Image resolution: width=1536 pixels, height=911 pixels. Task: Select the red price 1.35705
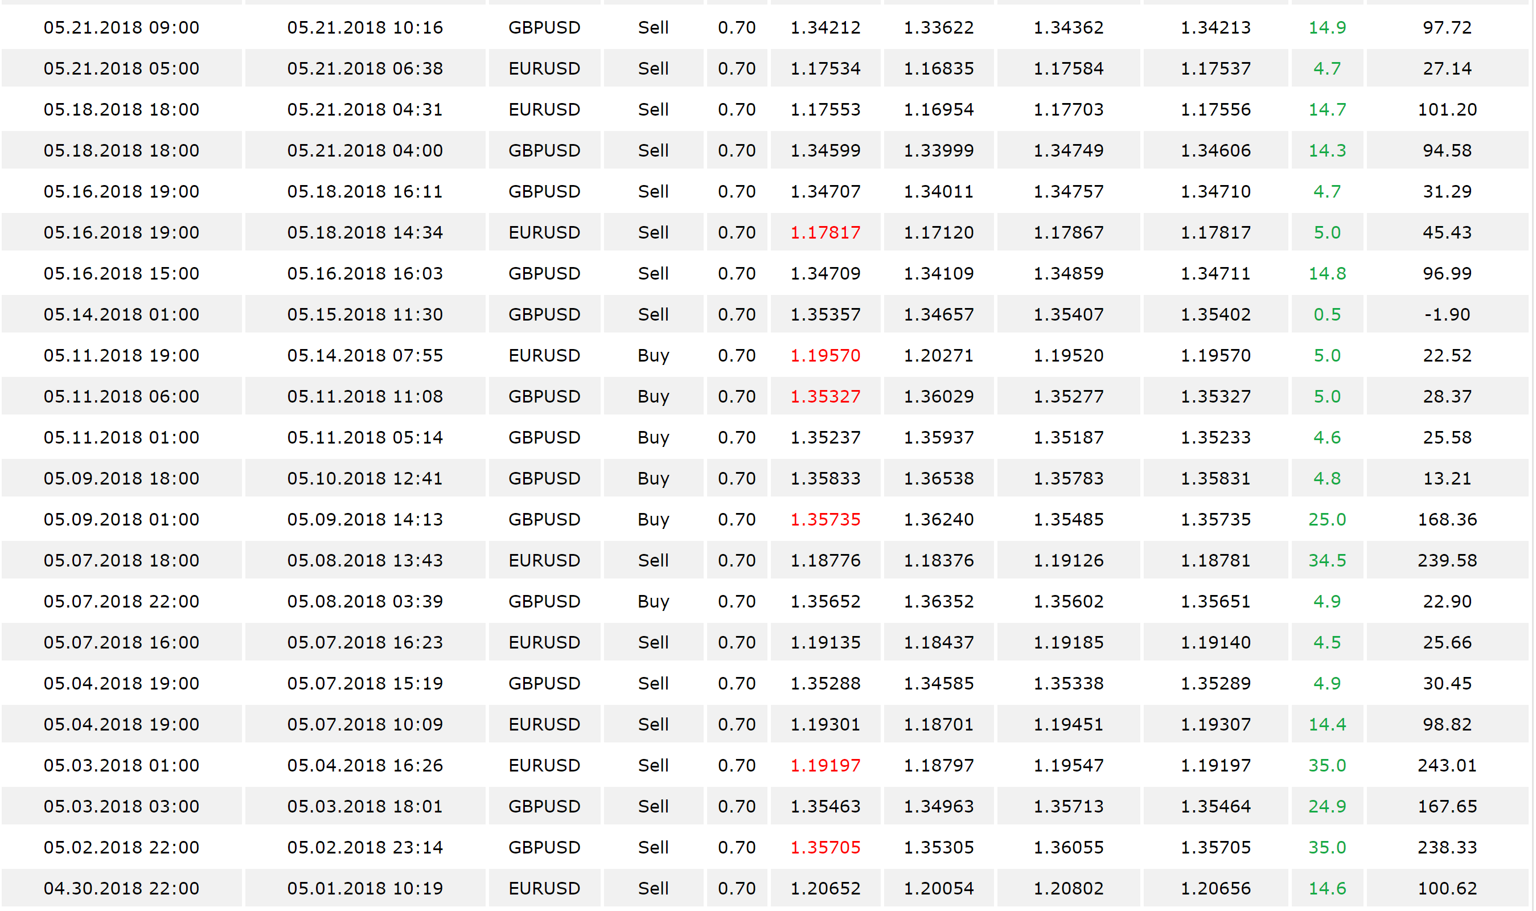pyautogui.click(x=826, y=848)
